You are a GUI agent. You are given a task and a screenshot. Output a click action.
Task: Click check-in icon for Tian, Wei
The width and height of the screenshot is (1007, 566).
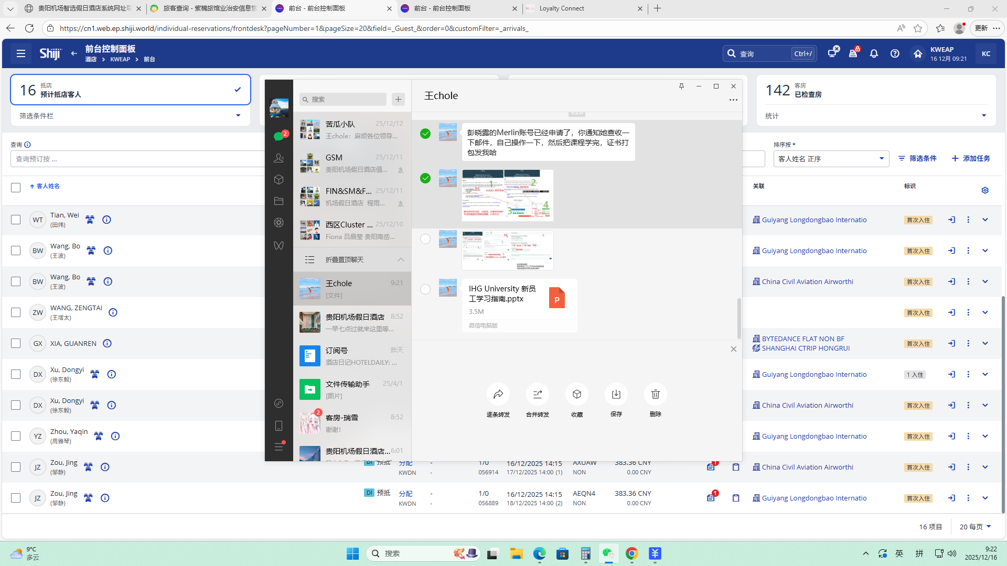951,220
